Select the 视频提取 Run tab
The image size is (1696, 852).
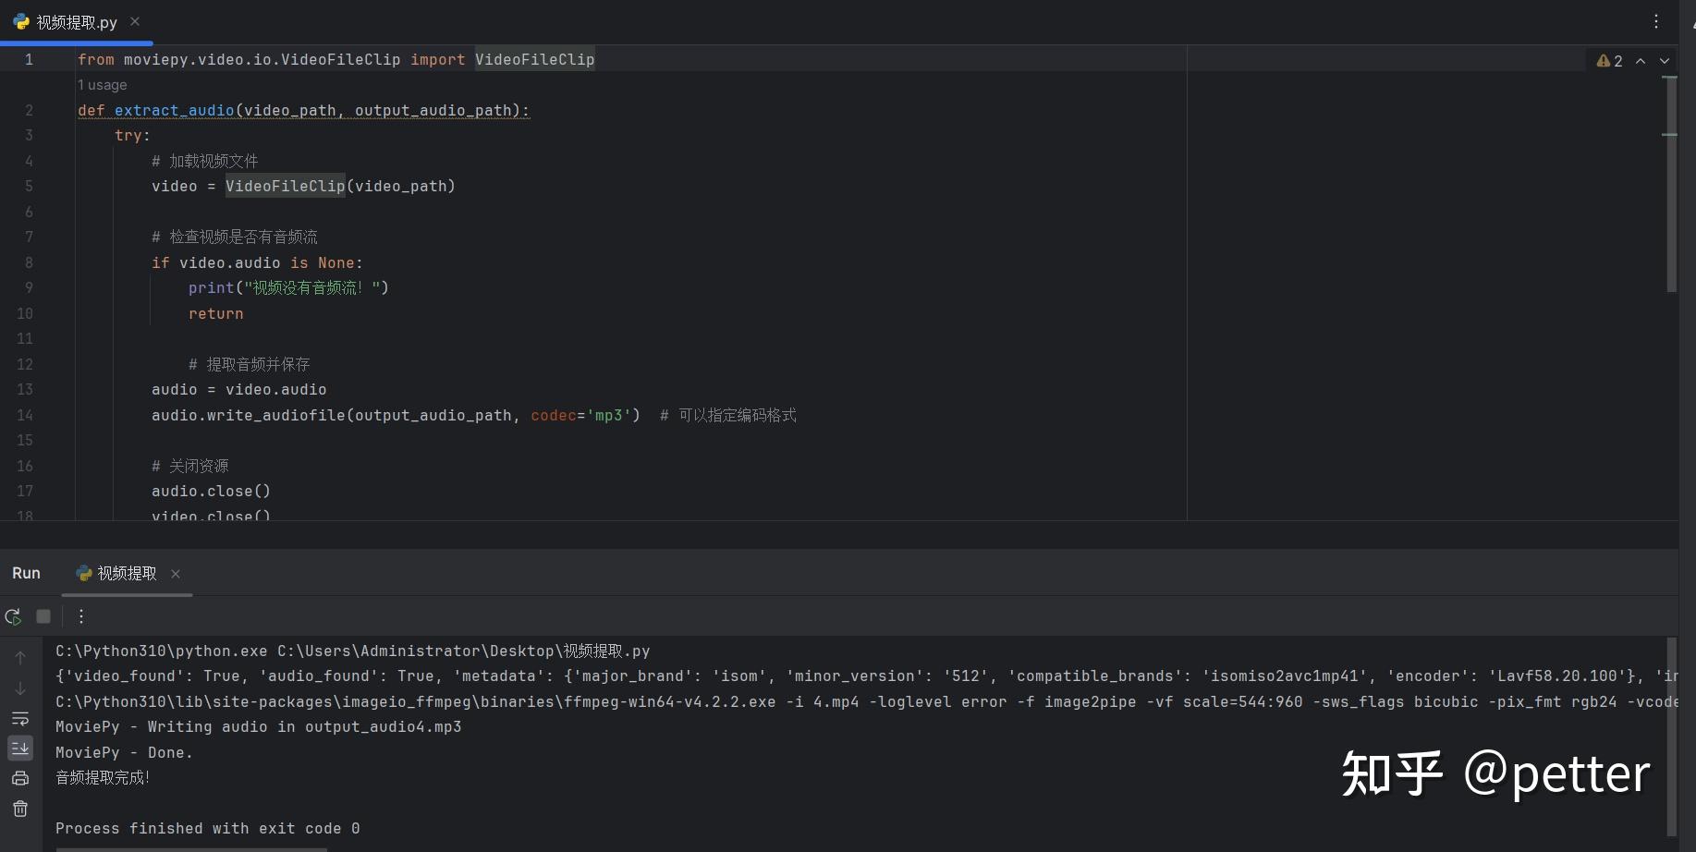pos(127,573)
